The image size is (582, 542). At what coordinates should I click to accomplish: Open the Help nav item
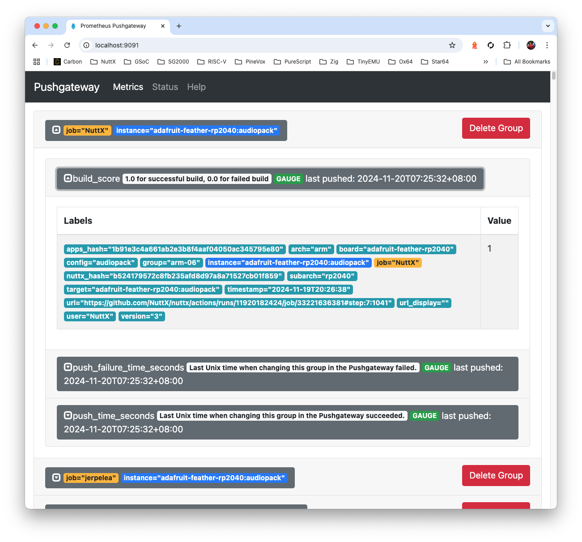coord(196,87)
